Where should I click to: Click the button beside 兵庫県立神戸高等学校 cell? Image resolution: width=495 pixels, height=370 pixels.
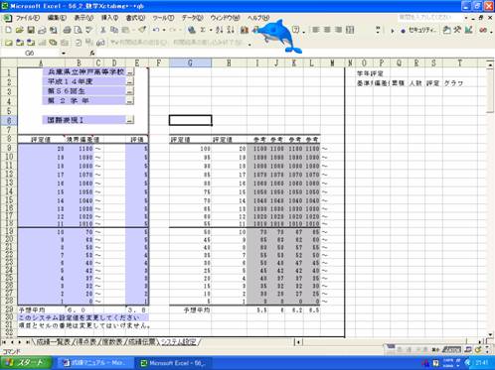130,71
